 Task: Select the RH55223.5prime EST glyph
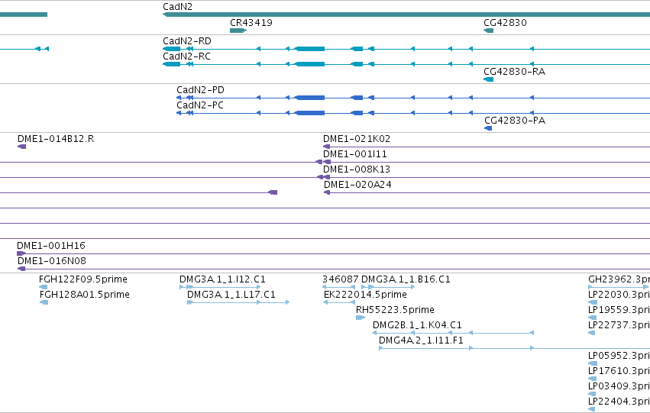(361, 318)
